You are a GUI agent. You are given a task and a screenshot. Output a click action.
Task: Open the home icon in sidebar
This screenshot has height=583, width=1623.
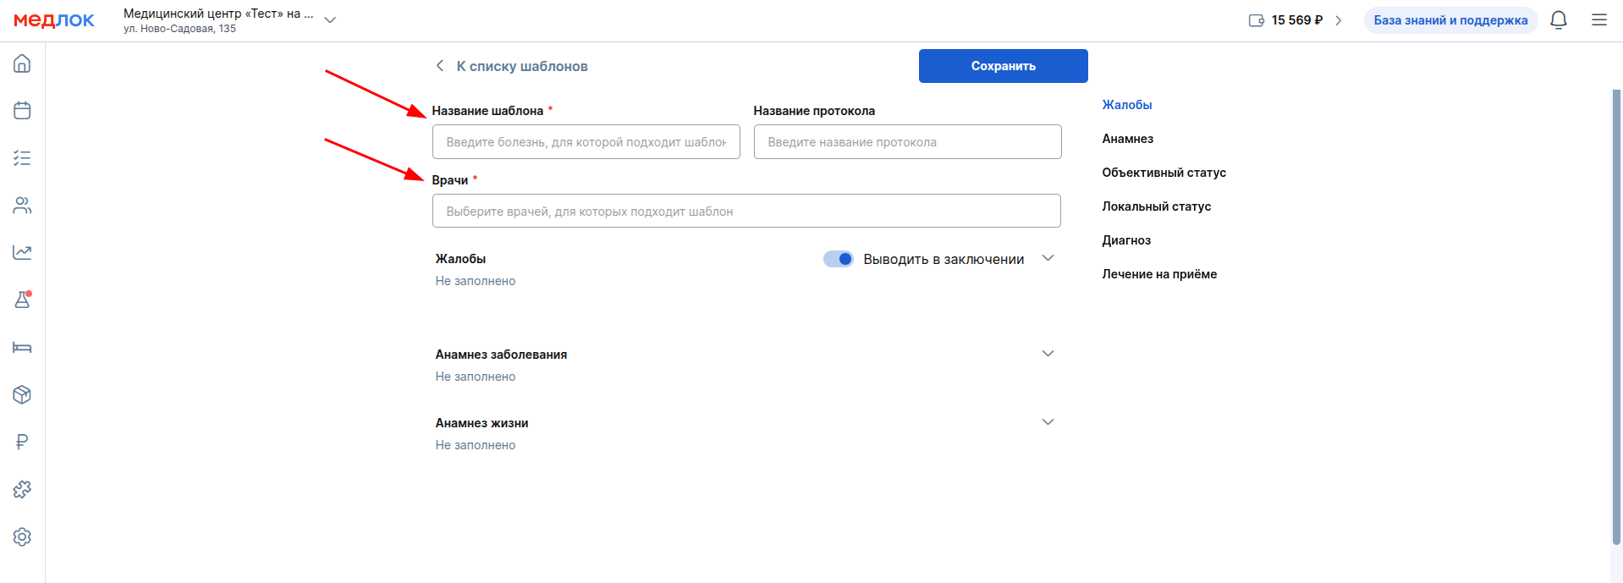[x=22, y=63]
